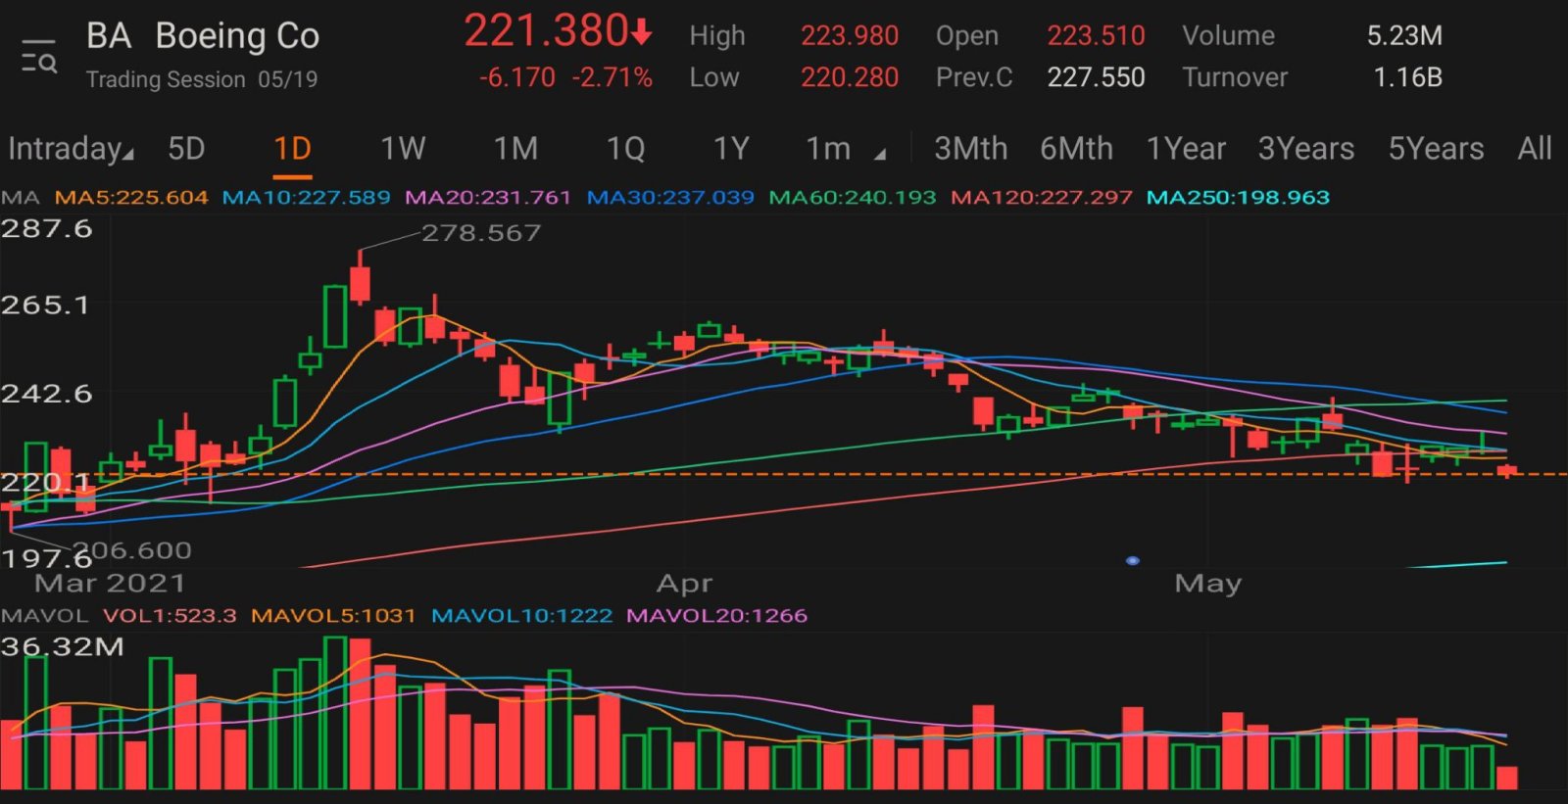Click the Apr date axis label
1568x804 pixels.
tap(684, 584)
